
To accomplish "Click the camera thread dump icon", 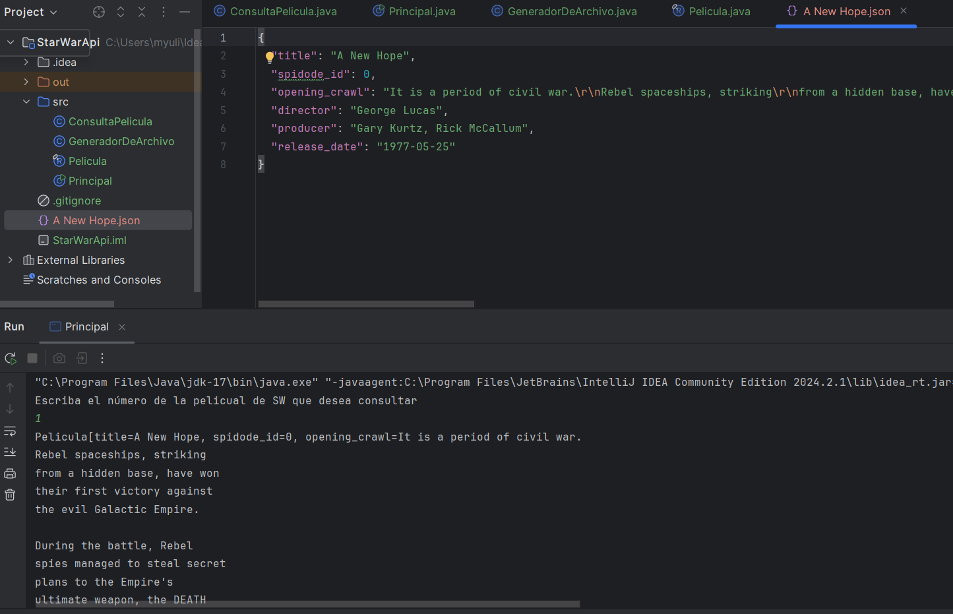I will [59, 358].
